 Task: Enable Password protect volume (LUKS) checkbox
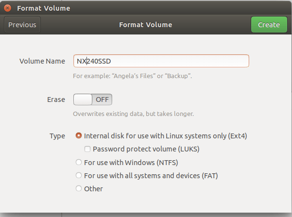pos(87,149)
